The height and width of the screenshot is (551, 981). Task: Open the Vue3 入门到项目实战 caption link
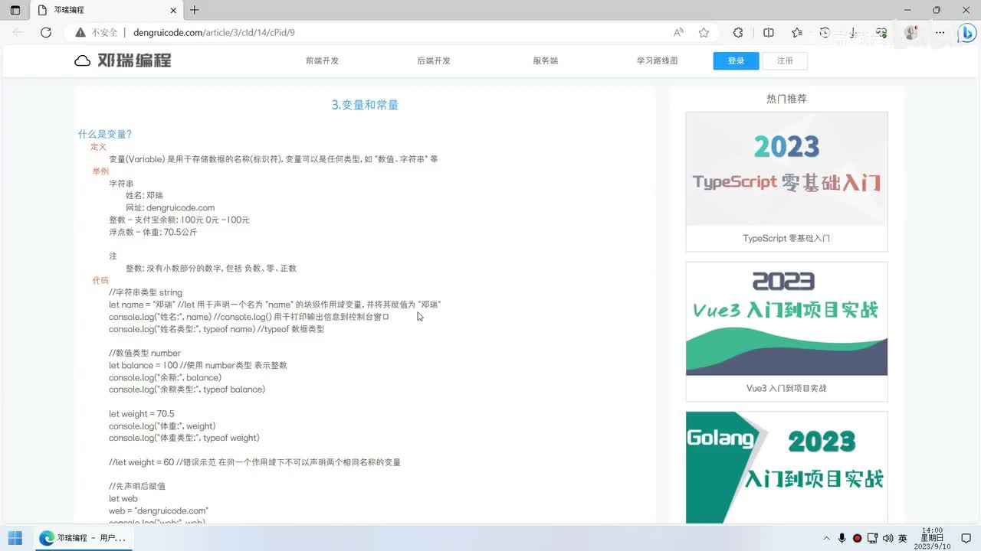(786, 388)
